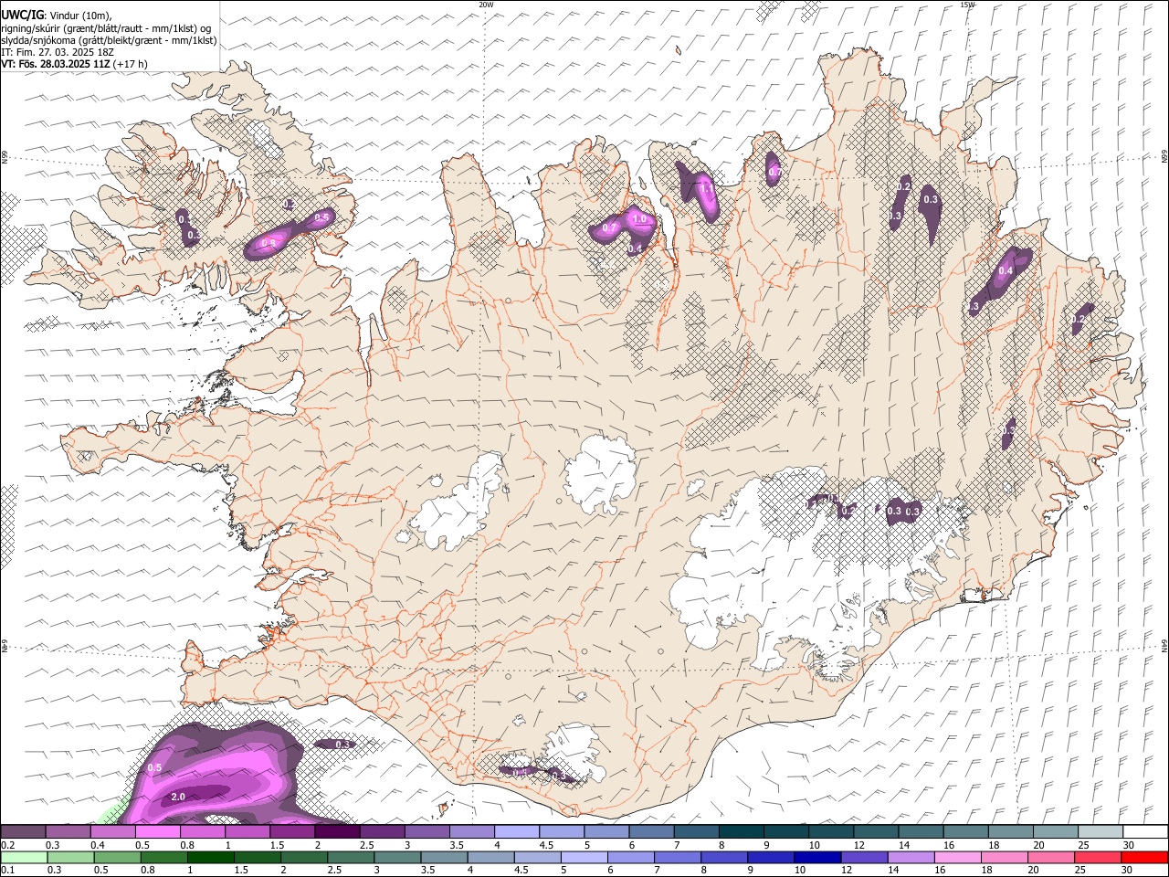
Task: Click the dark green lower swatch labeled 1
Action: pos(210,857)
